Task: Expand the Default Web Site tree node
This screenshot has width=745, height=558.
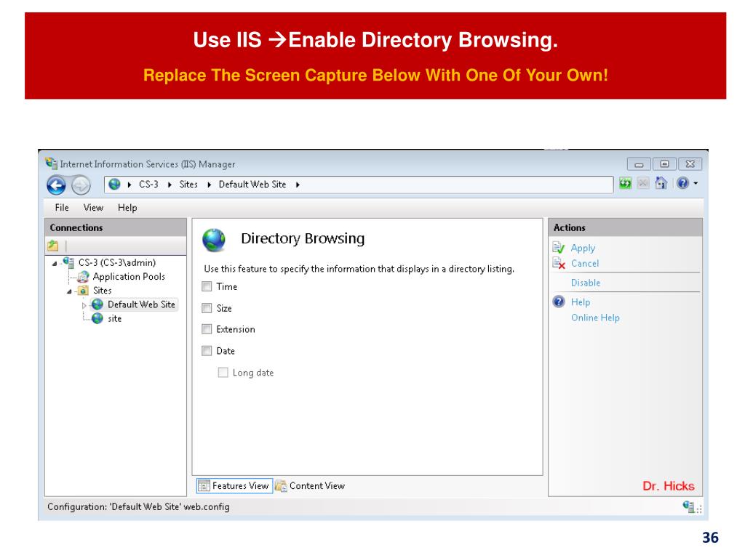Action: click(x=84, y=305)
